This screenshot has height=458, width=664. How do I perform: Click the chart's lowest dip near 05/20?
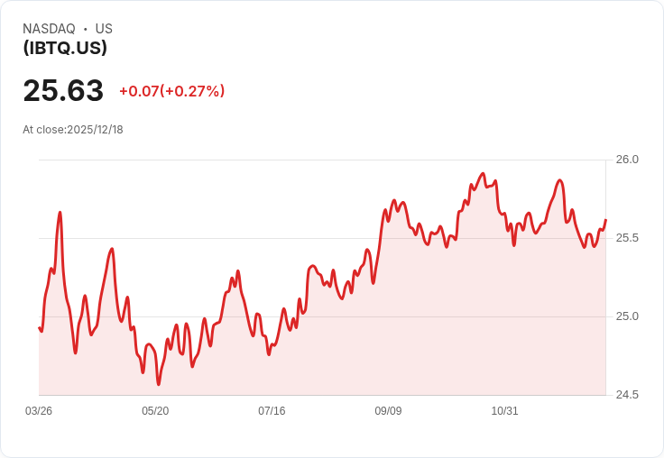(x=159, y=384)
